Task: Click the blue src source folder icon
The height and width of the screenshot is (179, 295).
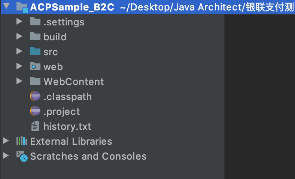Action: tap(35, 51)
